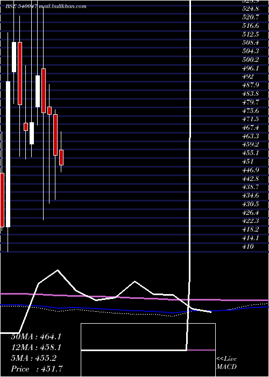This screenshot has height=377, width=269.
Task: Click the 426.4 price label
Action: [x=251, y=213]
